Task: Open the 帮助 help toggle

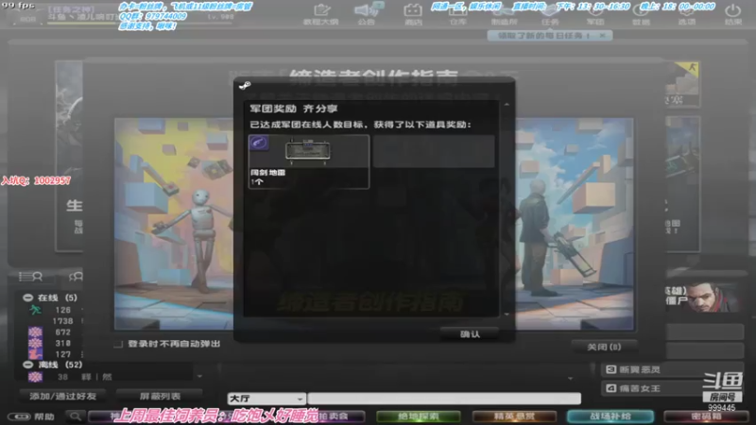Action: click(31, 416)
